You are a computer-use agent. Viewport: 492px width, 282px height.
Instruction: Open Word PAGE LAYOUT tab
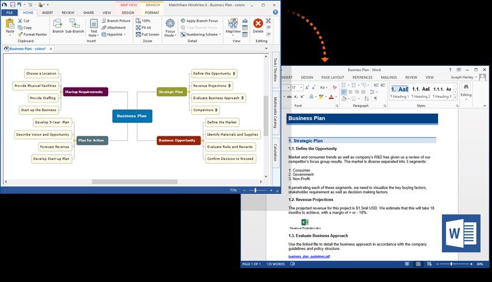pyautogui.click(x=333, y=77)
